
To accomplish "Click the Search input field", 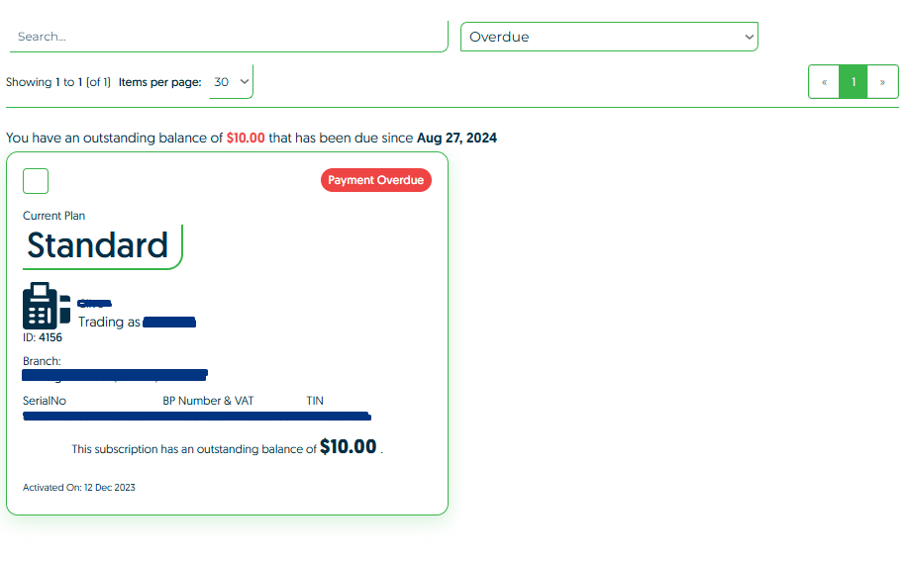I will tap(228, 37).
